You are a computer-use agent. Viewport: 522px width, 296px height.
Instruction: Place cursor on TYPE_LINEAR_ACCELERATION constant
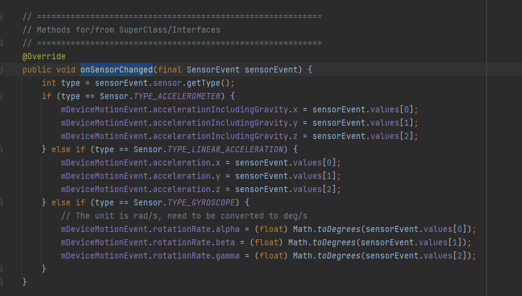(239, 149)
